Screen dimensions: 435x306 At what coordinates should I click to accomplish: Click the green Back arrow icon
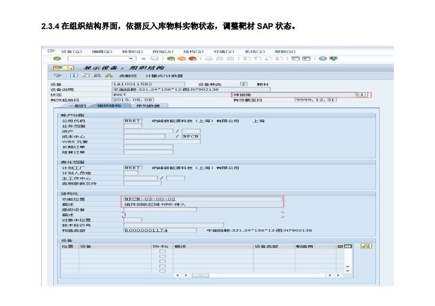[x=171, y=59]
